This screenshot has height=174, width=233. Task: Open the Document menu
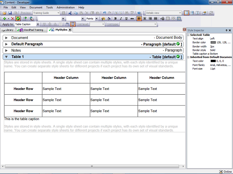pyautogui.click(x=36, y=7)
